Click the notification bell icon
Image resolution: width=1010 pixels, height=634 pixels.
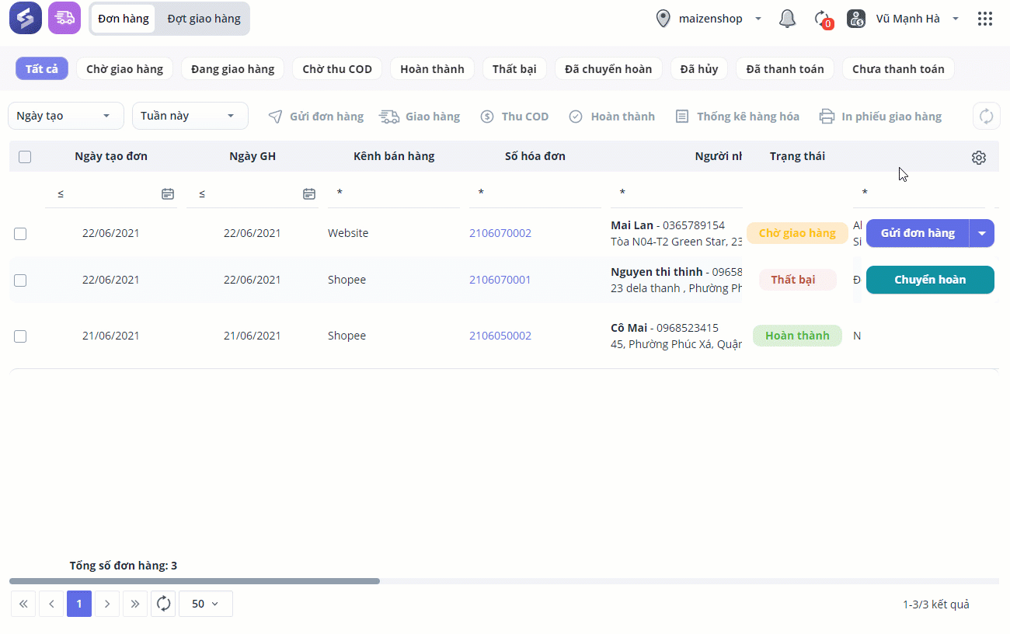[x=787, y=19]
